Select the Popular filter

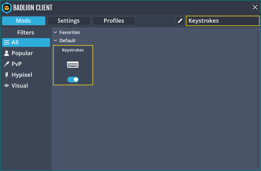pos(26,53)
